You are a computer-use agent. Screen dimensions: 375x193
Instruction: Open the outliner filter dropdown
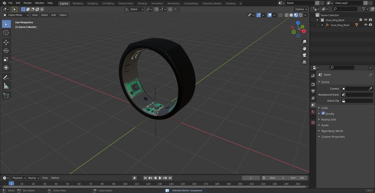click(x=365, y=9)
